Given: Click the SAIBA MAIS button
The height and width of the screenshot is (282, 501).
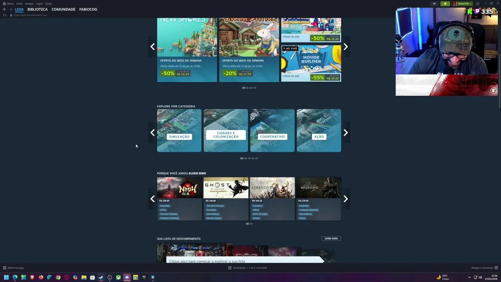Looking at the screenshot, I should pyautogui.click(x=331, y=238).
